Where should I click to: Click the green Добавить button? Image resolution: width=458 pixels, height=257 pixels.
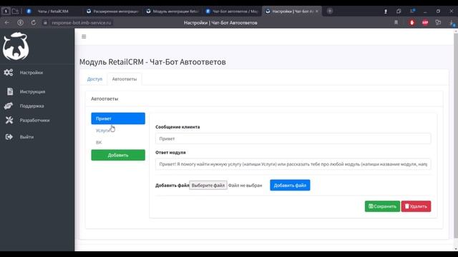(118, 155)
